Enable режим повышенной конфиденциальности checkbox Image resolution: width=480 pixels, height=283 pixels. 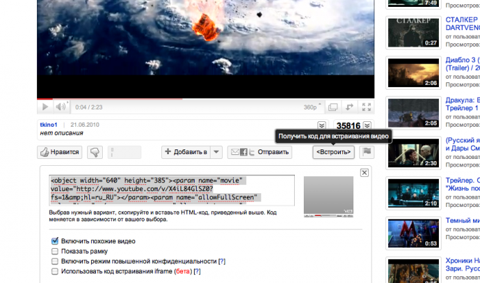(55, 261)
